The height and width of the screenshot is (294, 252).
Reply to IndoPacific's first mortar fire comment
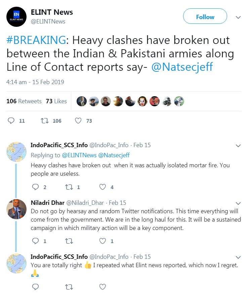36,187
